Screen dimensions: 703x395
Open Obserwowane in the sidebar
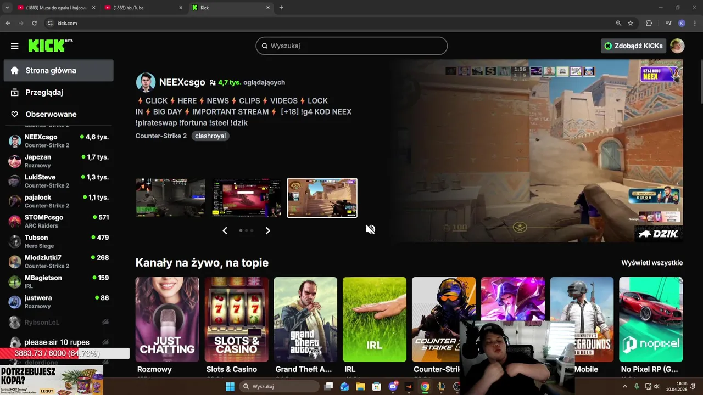point(59,114)
